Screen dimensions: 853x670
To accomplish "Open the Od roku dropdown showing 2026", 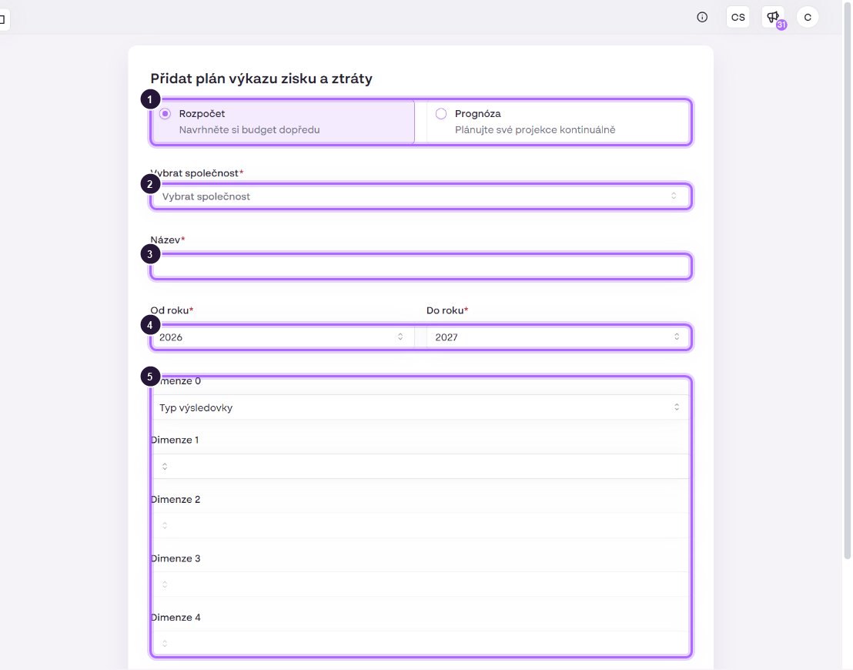I will [x=283, y=337].
